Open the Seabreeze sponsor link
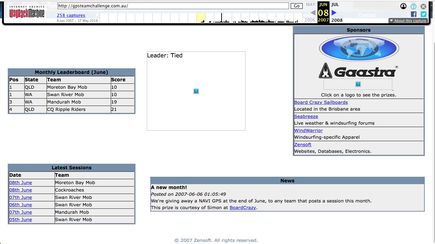 pyautogui.click(x=306, y=116)
